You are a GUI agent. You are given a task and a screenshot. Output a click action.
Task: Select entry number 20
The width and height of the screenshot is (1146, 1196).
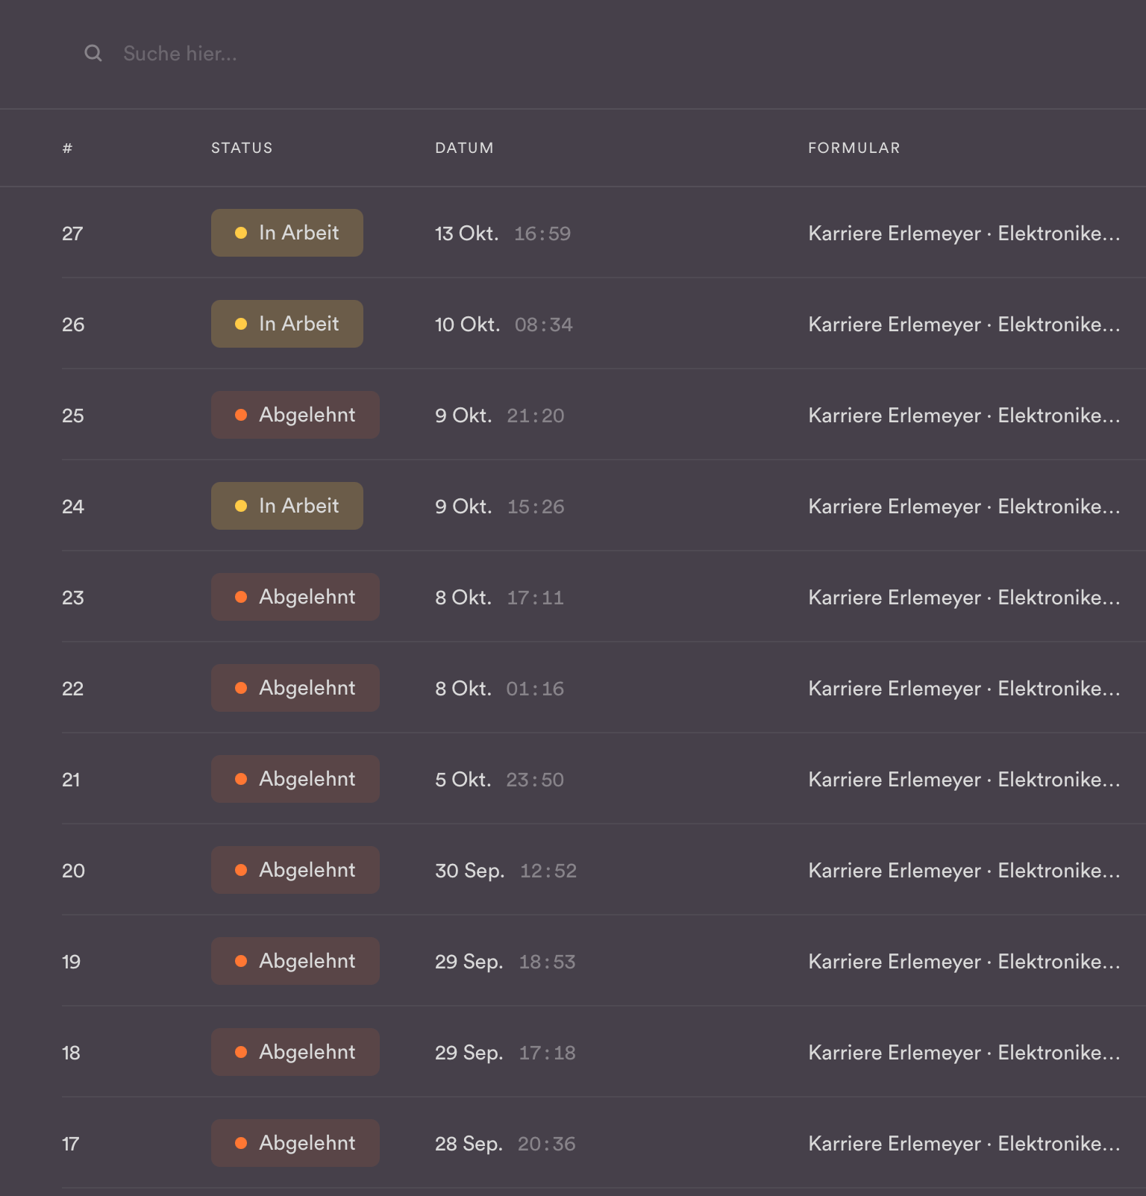(73, 871)
